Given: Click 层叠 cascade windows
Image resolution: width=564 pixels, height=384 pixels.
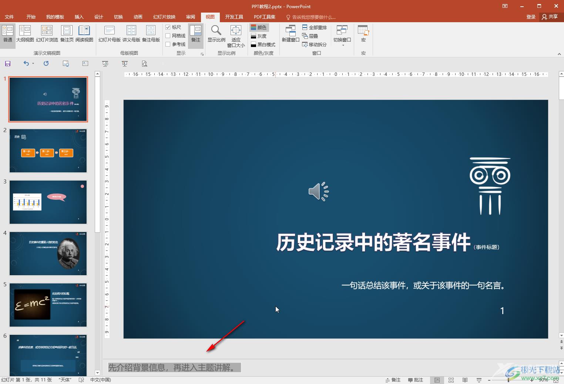Looking at the screenshot, I should [310, 36].
